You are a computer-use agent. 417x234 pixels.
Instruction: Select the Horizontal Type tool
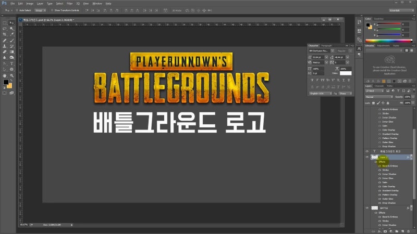pyautogui.click(x=11, y=63)
